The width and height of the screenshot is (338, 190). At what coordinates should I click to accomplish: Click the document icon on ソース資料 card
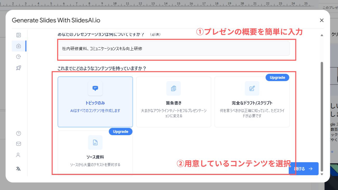pos(95,143)
